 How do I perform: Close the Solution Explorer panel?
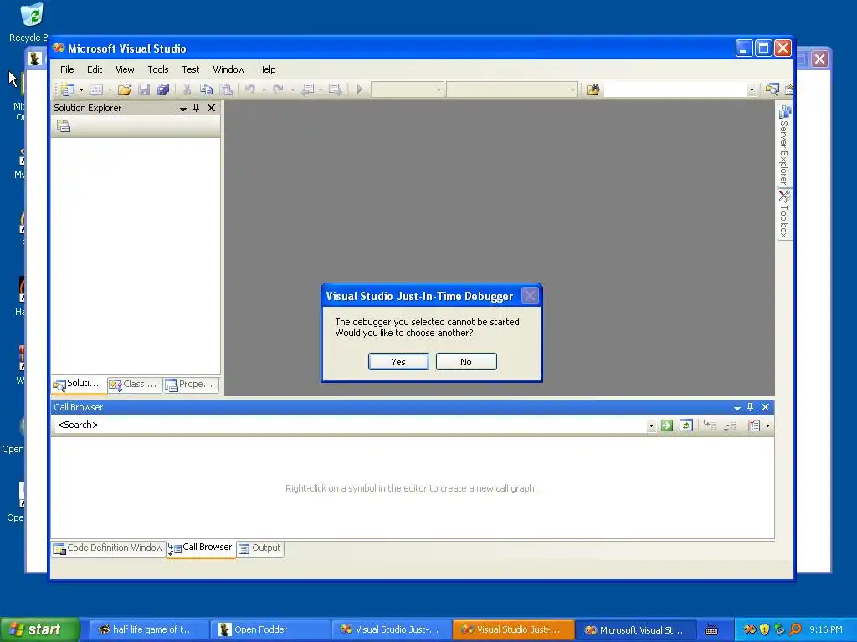pyautogui.click(x=211, y=108)
